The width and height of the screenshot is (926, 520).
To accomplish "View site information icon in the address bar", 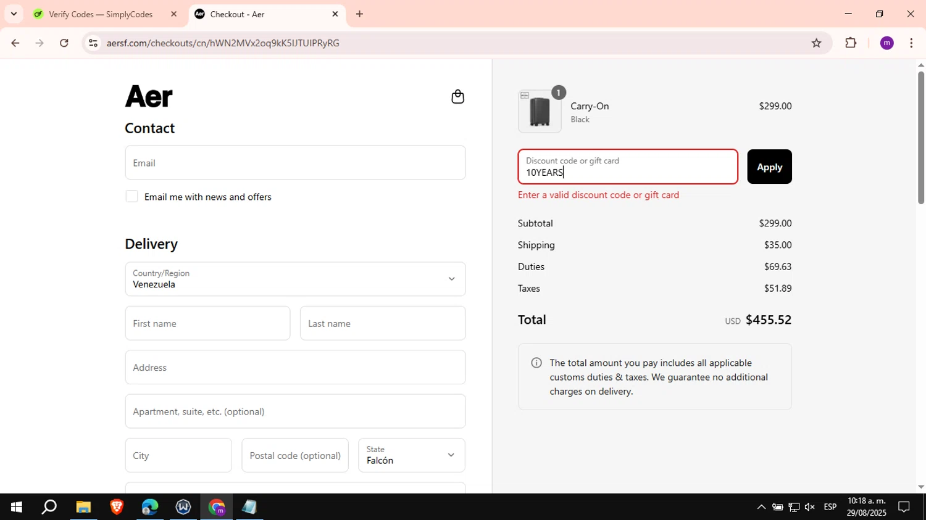I will click(x=93, y=43).
